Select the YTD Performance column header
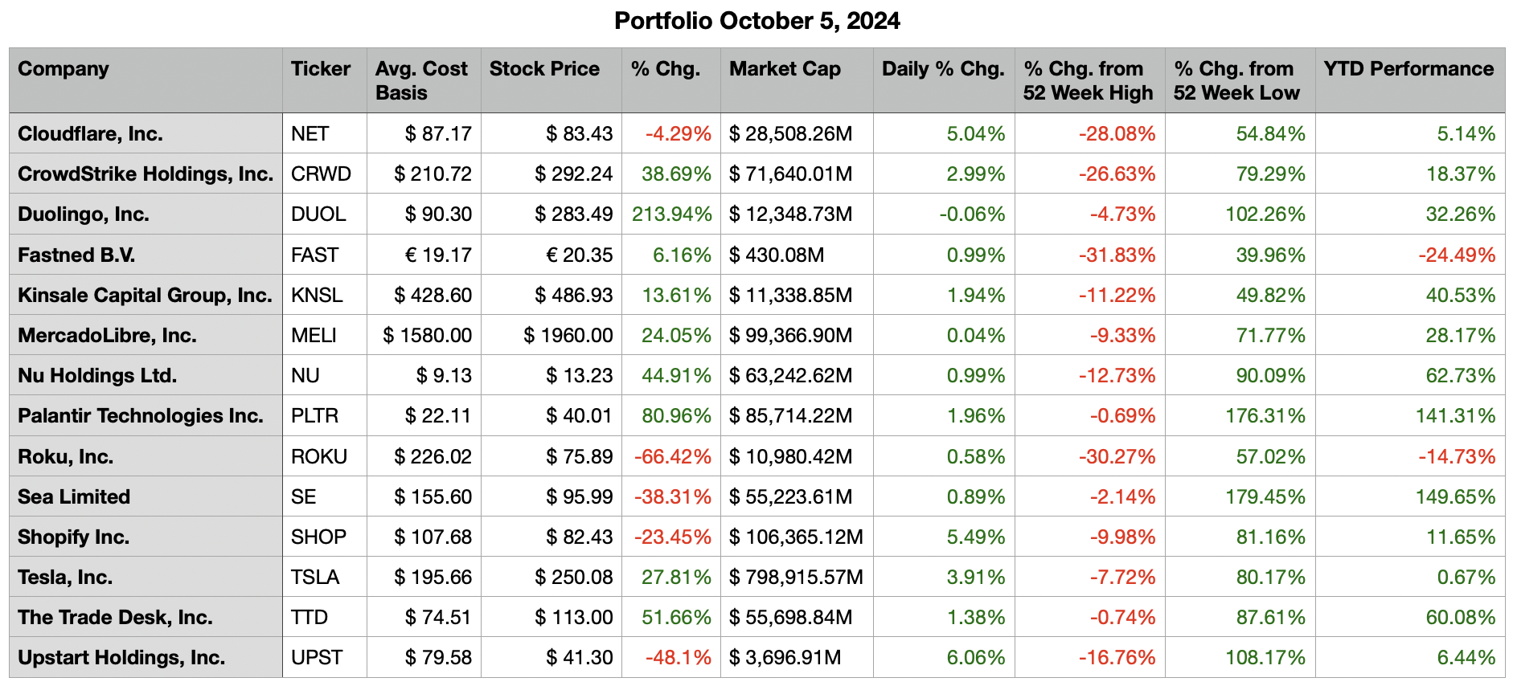 (1408, 69)
